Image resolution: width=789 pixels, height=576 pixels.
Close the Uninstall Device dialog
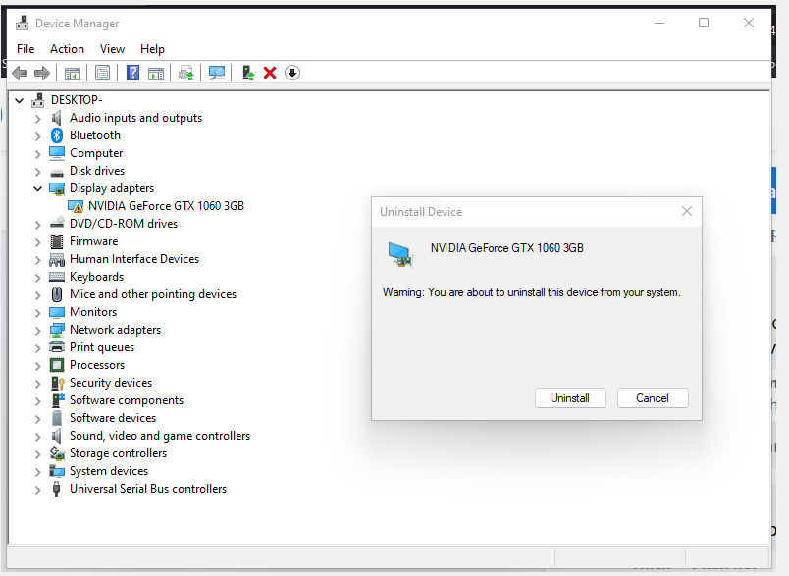click(687, 211)
